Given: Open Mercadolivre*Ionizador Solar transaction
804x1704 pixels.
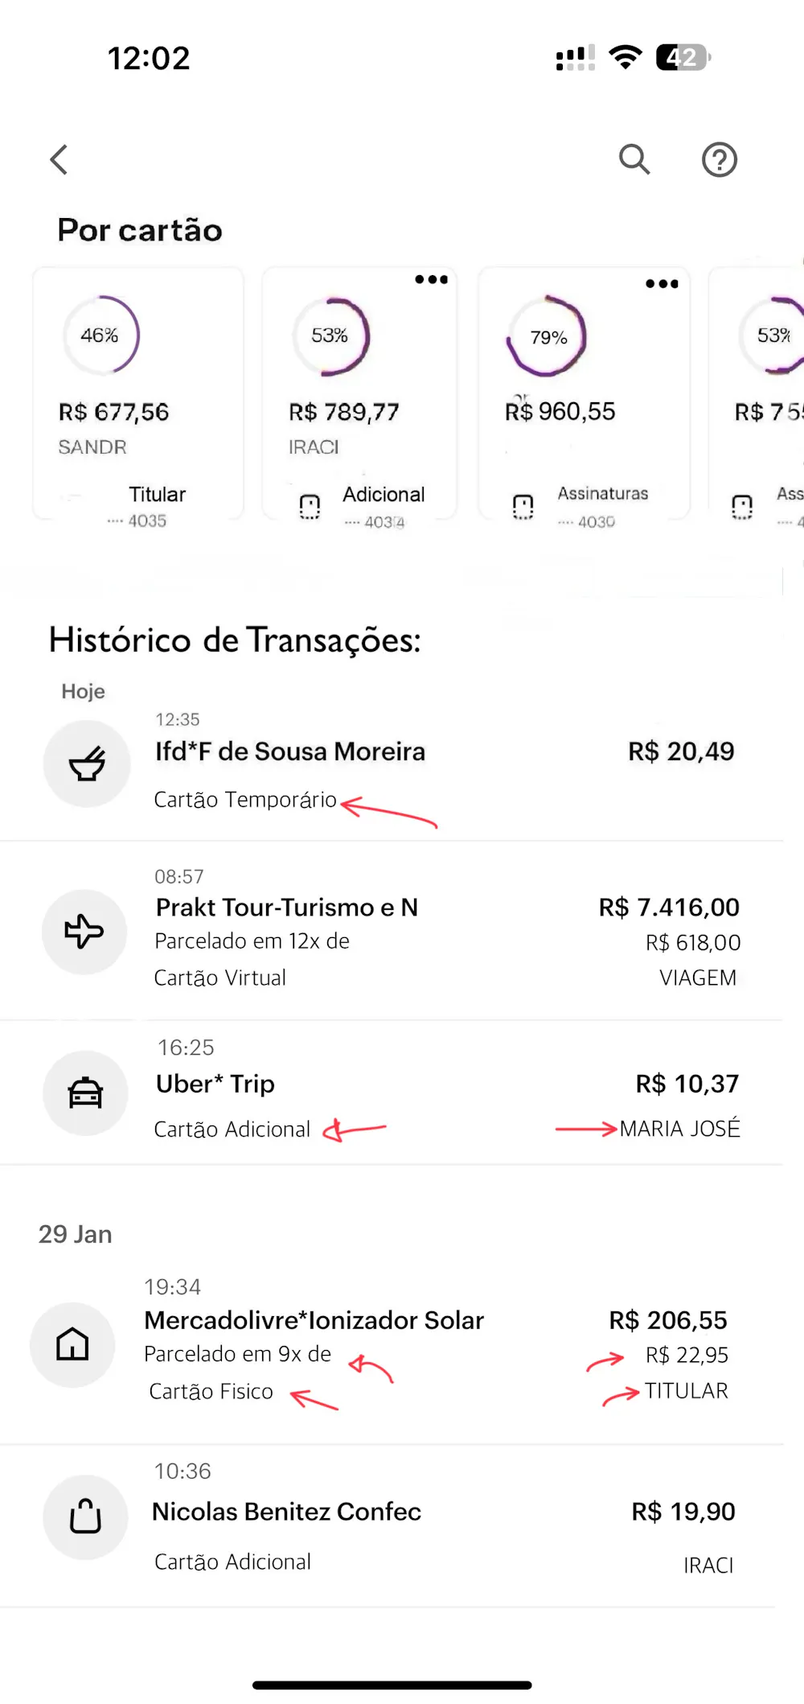Looking at the screenshot, I should pos(314,1320).
